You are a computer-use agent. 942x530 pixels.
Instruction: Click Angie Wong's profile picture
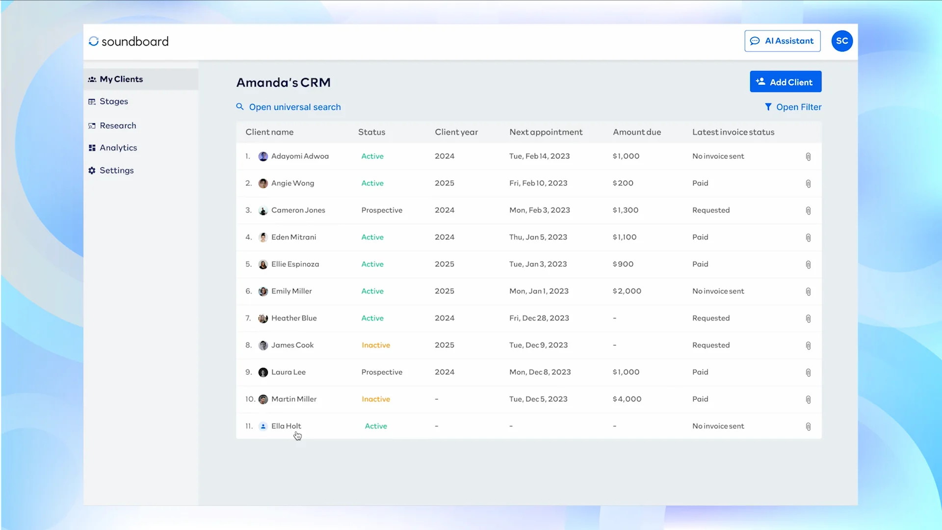263,184
